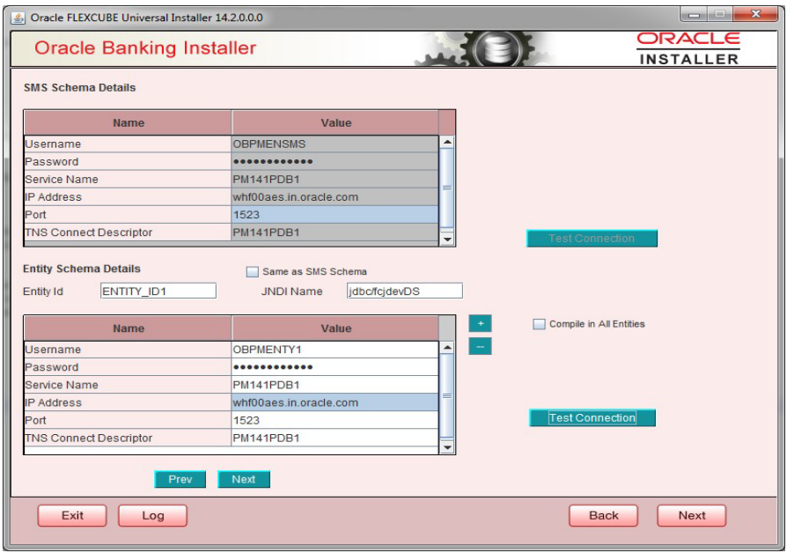This screenshot has width=787, height=553.
Task: Click Entity table scroll up arrow
Action: [446, 347]
